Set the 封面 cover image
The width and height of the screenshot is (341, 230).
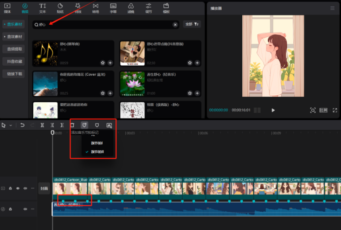44,189
